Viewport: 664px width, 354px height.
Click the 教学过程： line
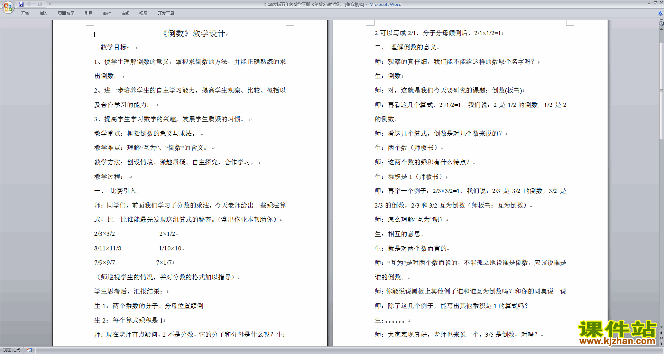[109, 177]
